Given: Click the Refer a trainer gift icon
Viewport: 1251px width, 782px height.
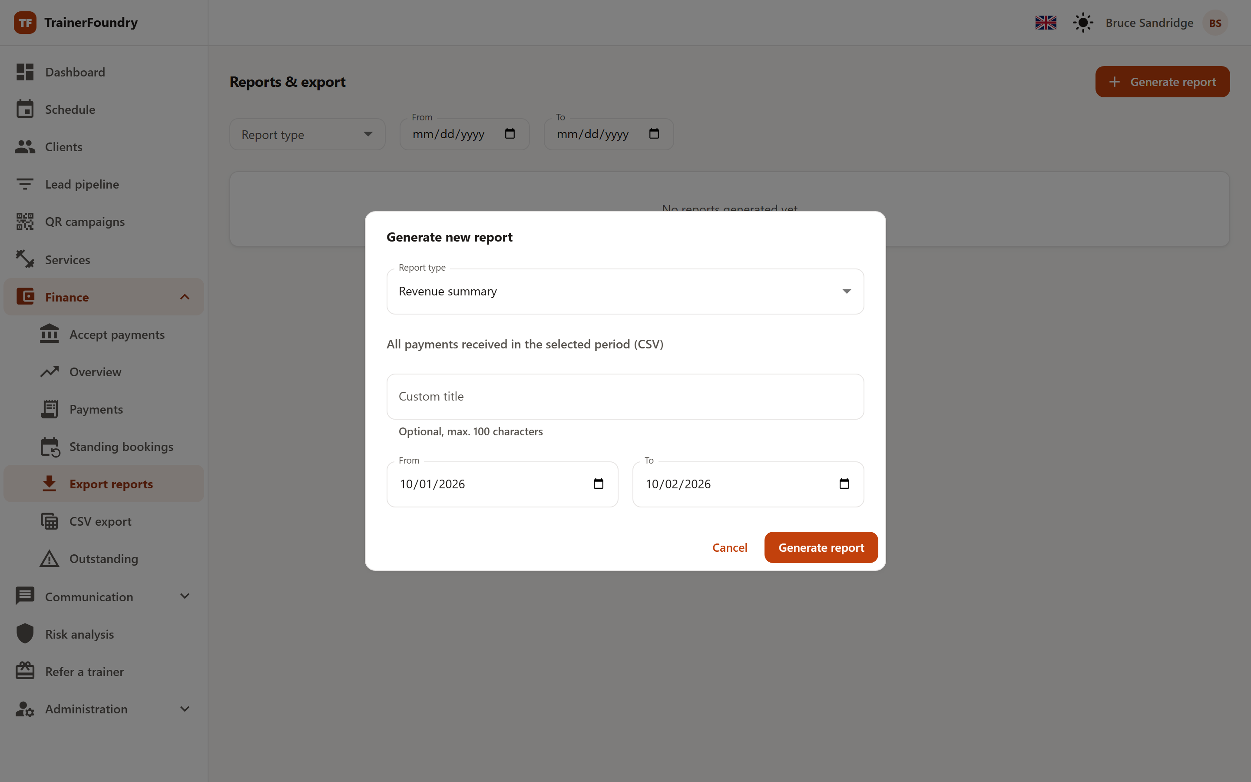Looking at the screenshot, I should point(25,671).
